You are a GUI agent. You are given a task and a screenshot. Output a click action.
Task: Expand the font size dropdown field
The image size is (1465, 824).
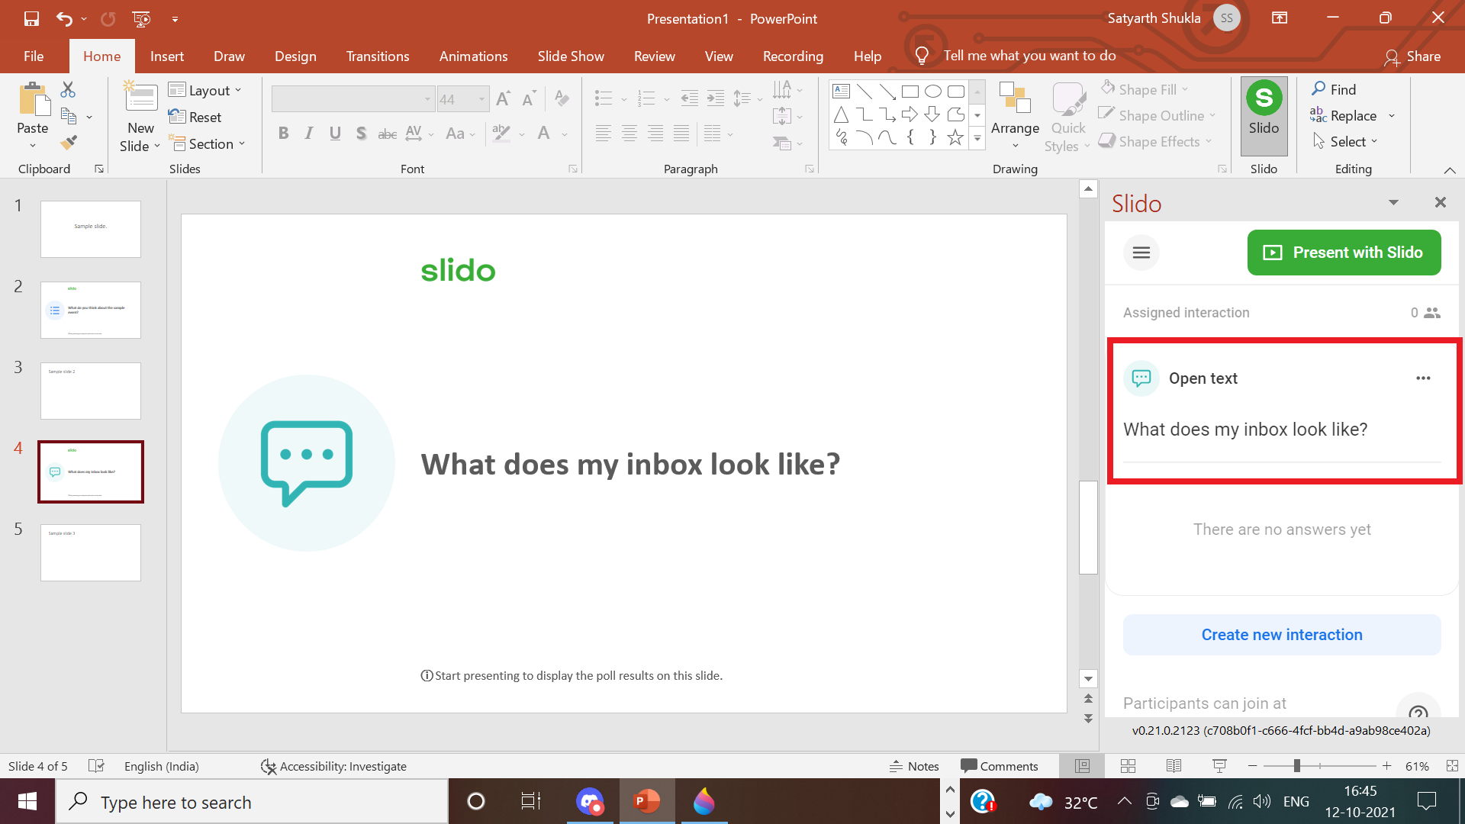pyautogui.click(x=482, y=98)
